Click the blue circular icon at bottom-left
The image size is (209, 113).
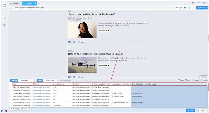click(2, 111)
